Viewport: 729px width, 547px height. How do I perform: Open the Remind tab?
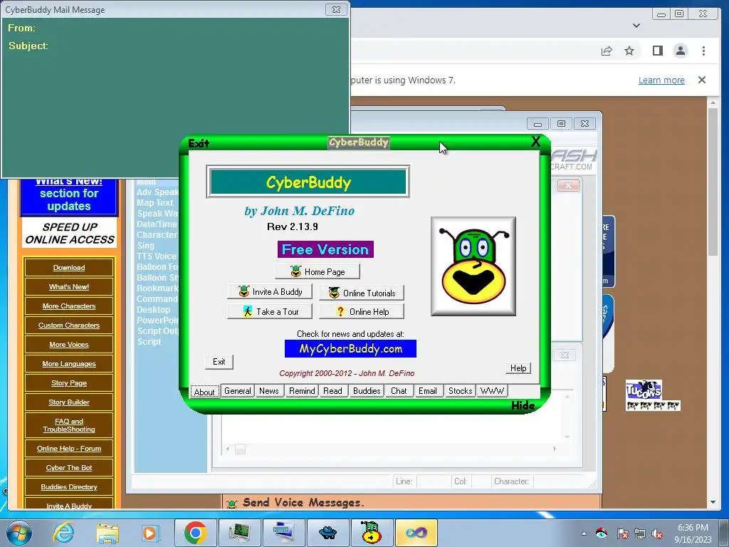302,391
